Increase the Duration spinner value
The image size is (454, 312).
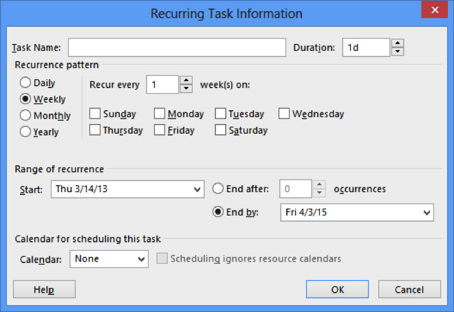point(398,43)
